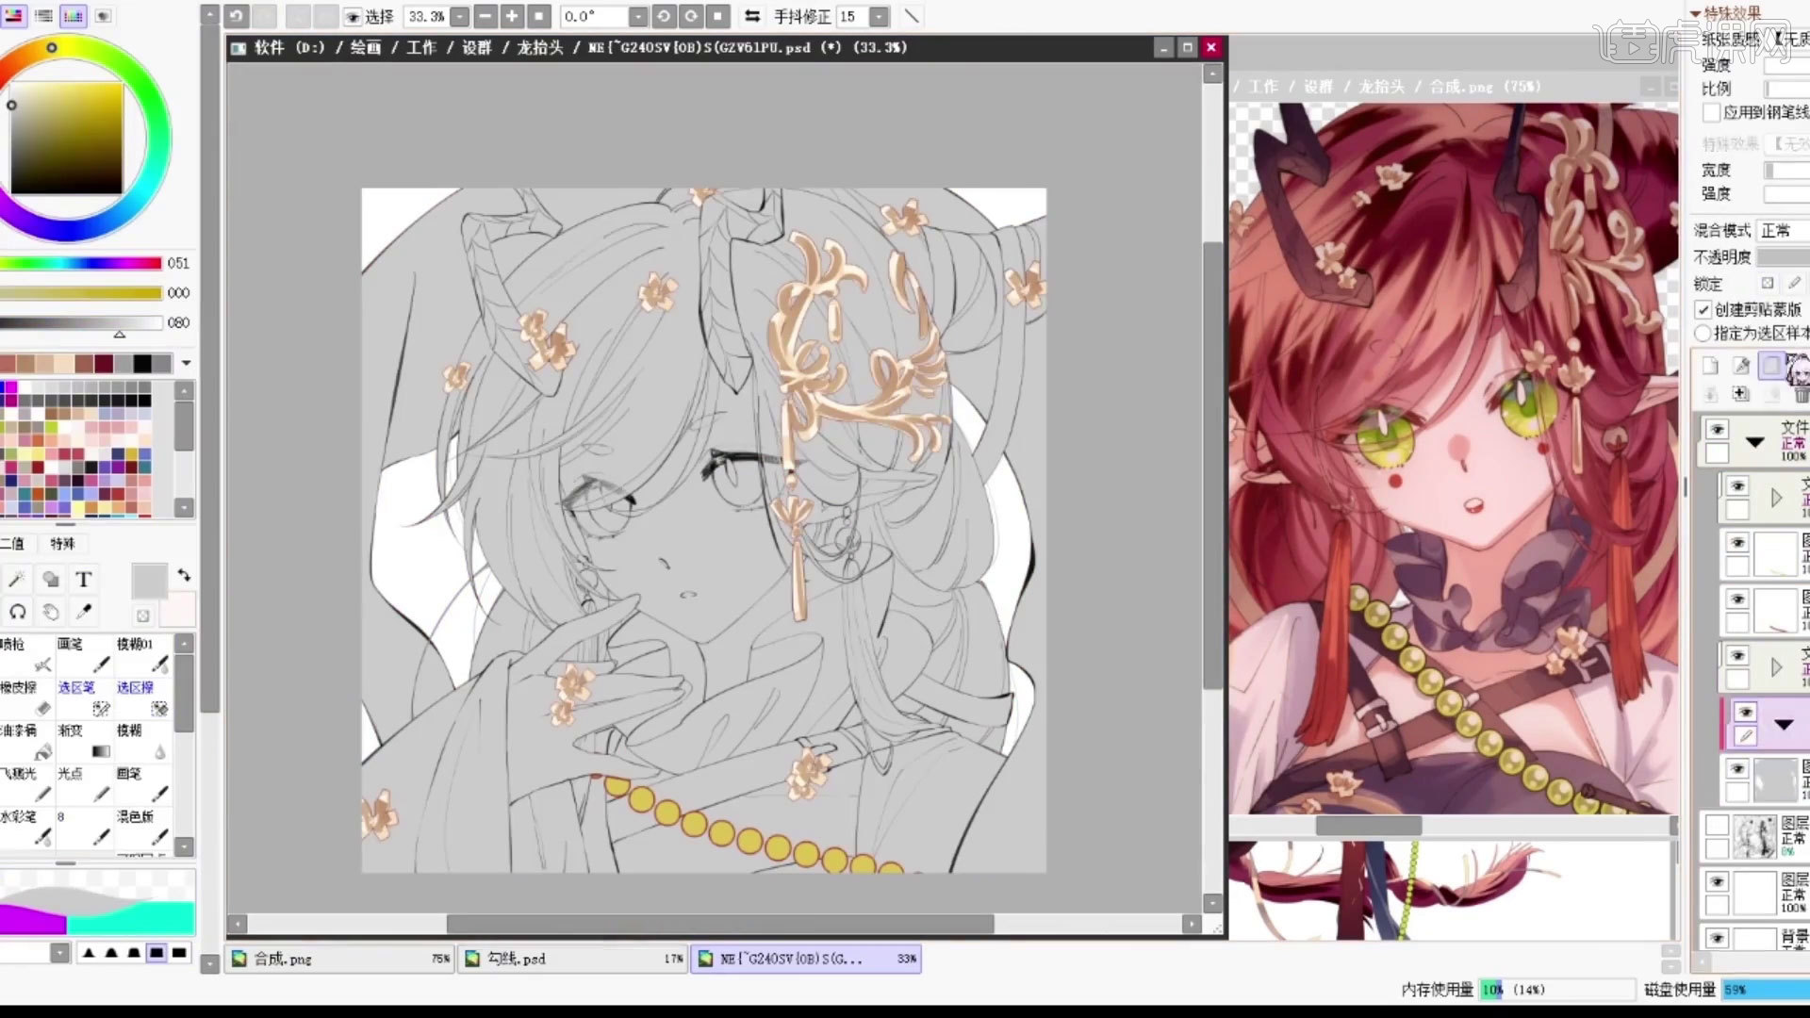Click zoom out minus button
Viewport: 1810px width, 1018px height.
coord(485,16)
